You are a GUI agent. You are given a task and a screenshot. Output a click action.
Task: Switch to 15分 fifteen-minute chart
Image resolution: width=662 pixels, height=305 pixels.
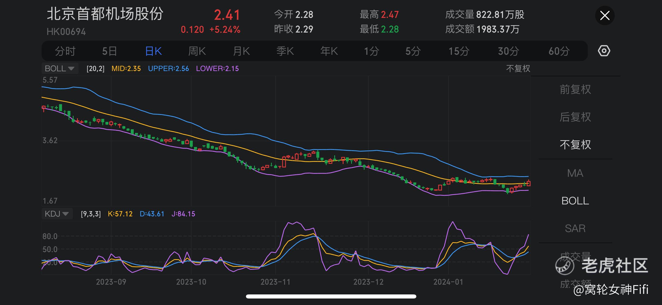click(459, 51)
